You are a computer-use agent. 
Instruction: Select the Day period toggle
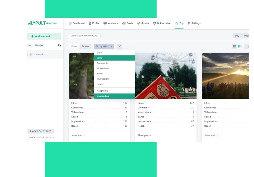pos(237,36)
